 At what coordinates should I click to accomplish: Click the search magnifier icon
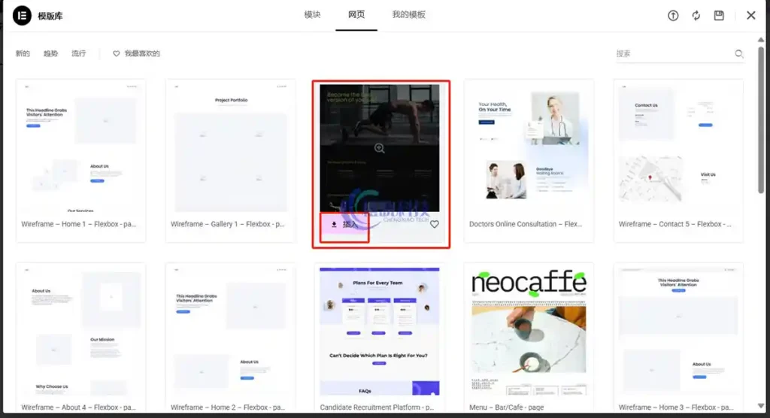[x=739, y=54]
